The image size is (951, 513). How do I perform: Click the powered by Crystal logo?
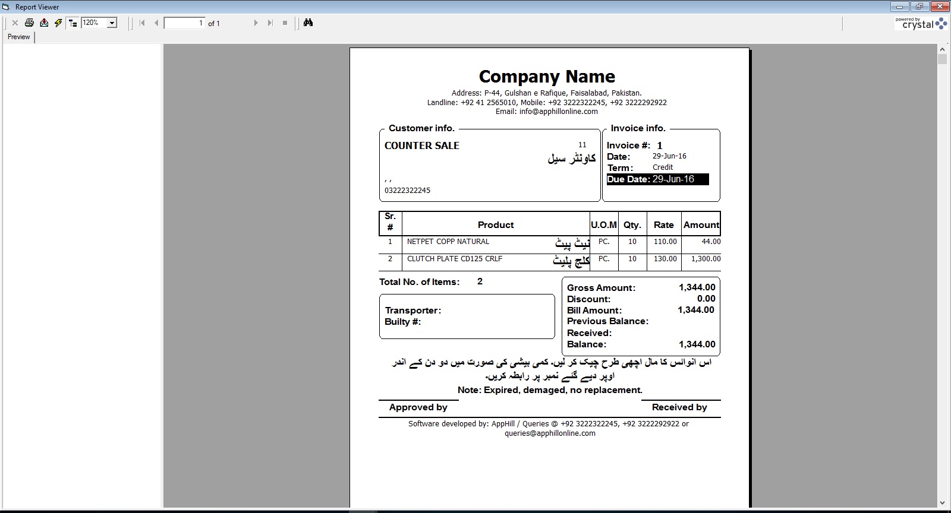tap(921, 24)
